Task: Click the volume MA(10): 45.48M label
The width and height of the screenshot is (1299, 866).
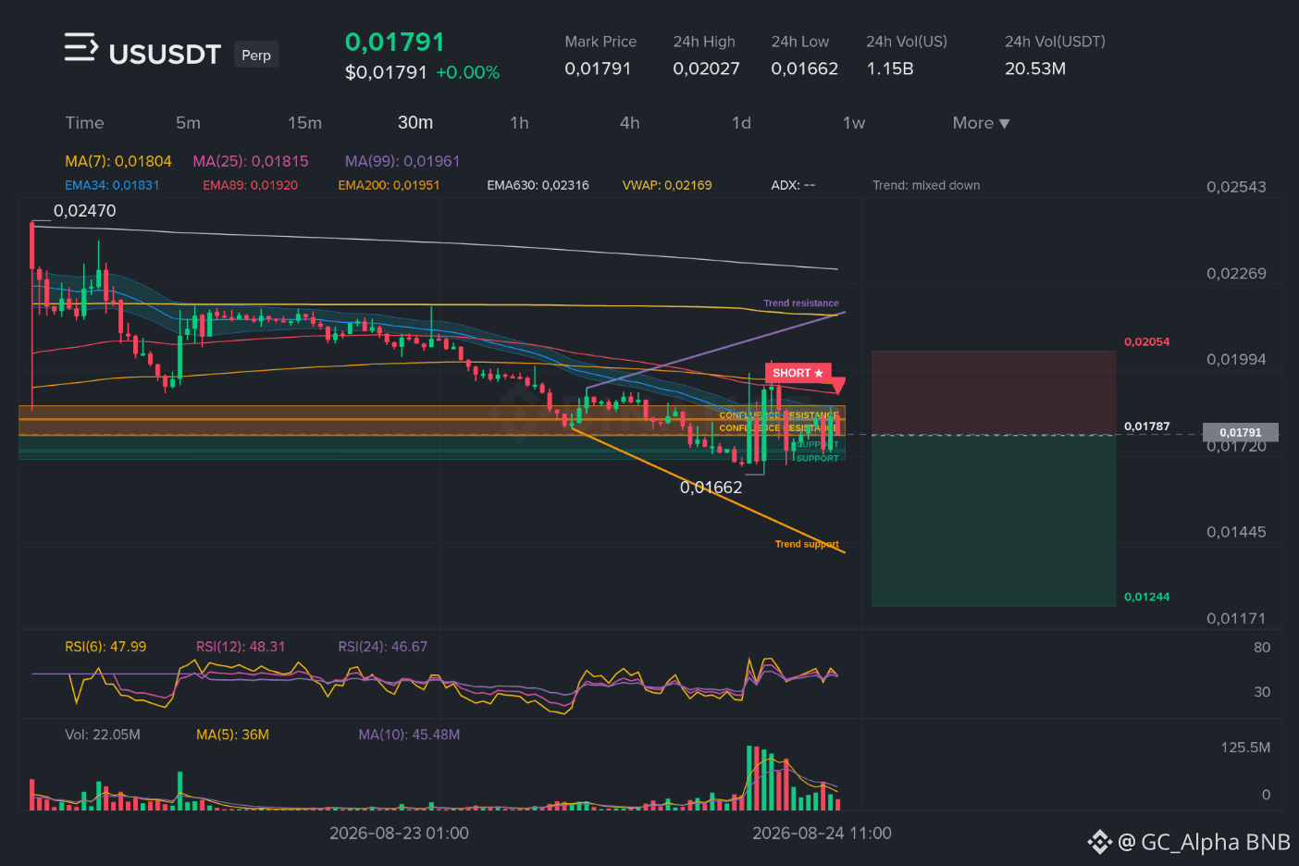Action: pyautogui.click(x=409, y=735)
